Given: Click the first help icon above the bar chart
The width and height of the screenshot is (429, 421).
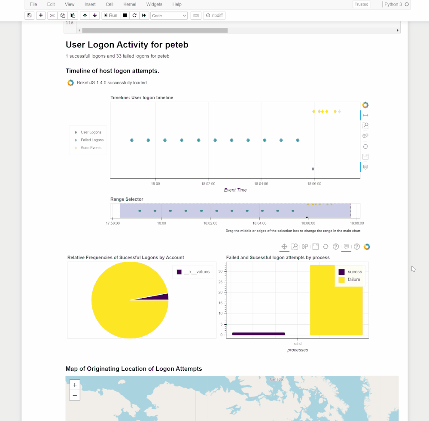Looking at the screenshot, I should (336, 247).
